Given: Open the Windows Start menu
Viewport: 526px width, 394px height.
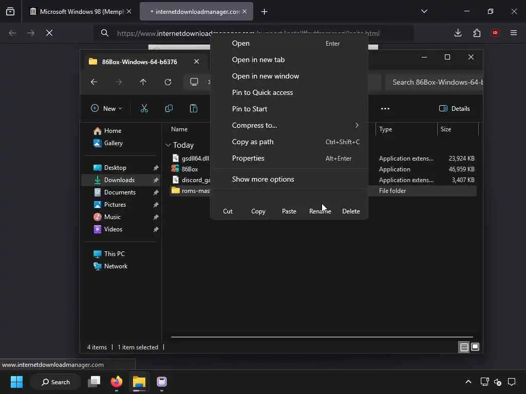Looking at the screenshot, I should (x=16, y=382).
